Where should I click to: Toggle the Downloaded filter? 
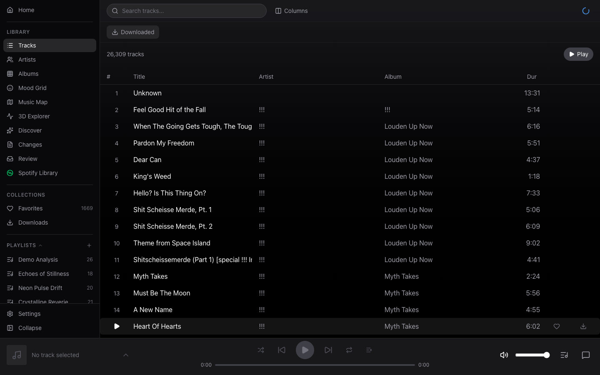coord(133,32)
